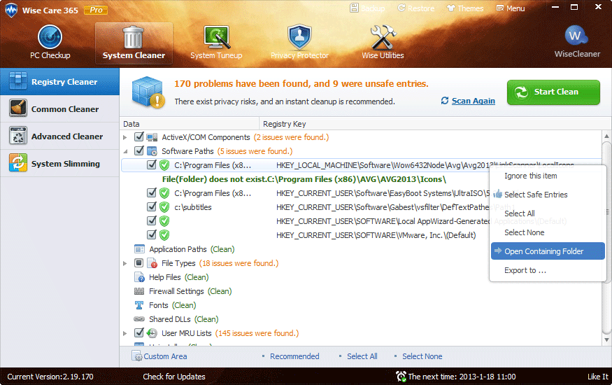This screenshot has width=612, height=385.
Task: Click the green shield on c:\subtitles row
Action: coord(164,207)
